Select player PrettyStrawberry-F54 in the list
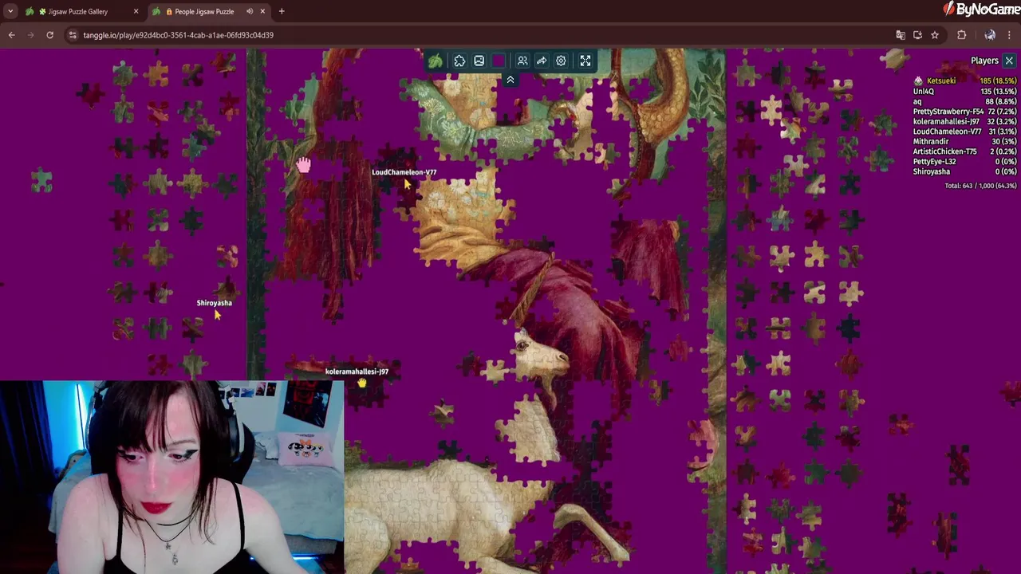Image resolution: width=1021 pixels, height=574 pixels. coord(964,112)
